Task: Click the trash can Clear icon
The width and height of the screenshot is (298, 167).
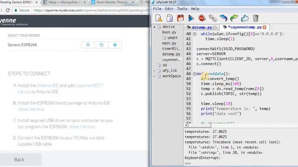Action: (256, 18)
